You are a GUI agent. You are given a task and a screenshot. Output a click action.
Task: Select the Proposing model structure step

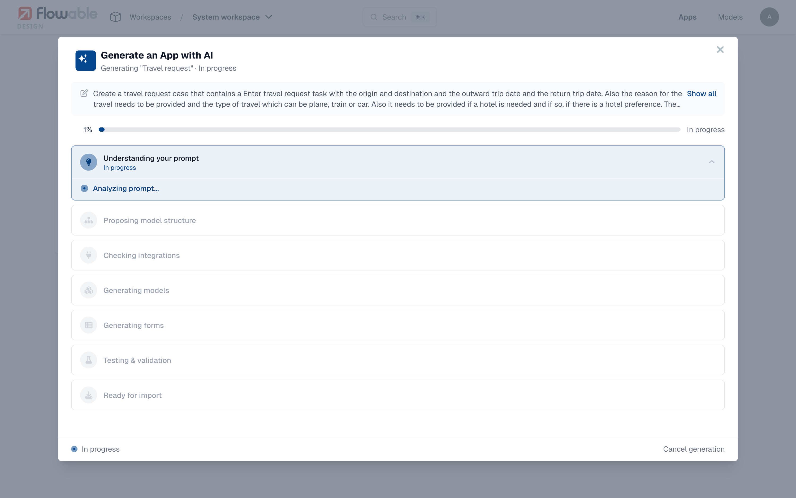398,220
